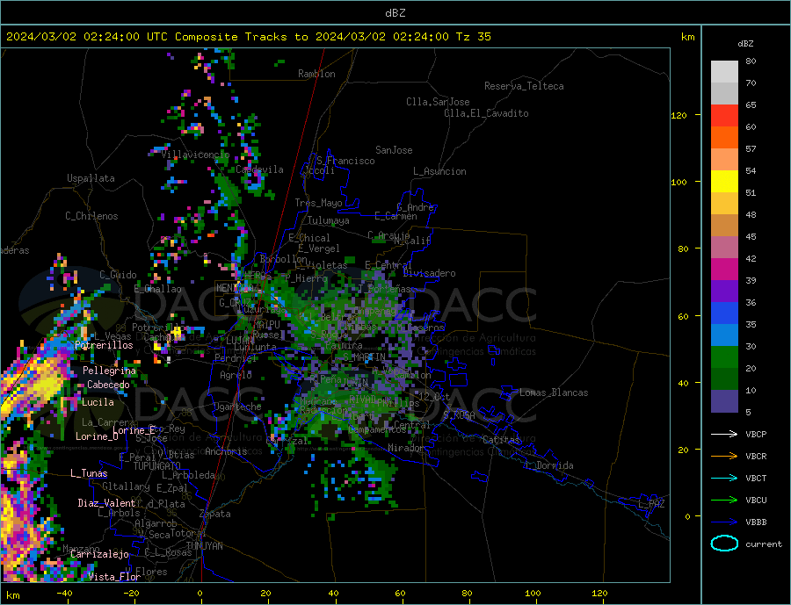Click the Reserva_Telteca label

pyautogui.click(x=524, y=86)
